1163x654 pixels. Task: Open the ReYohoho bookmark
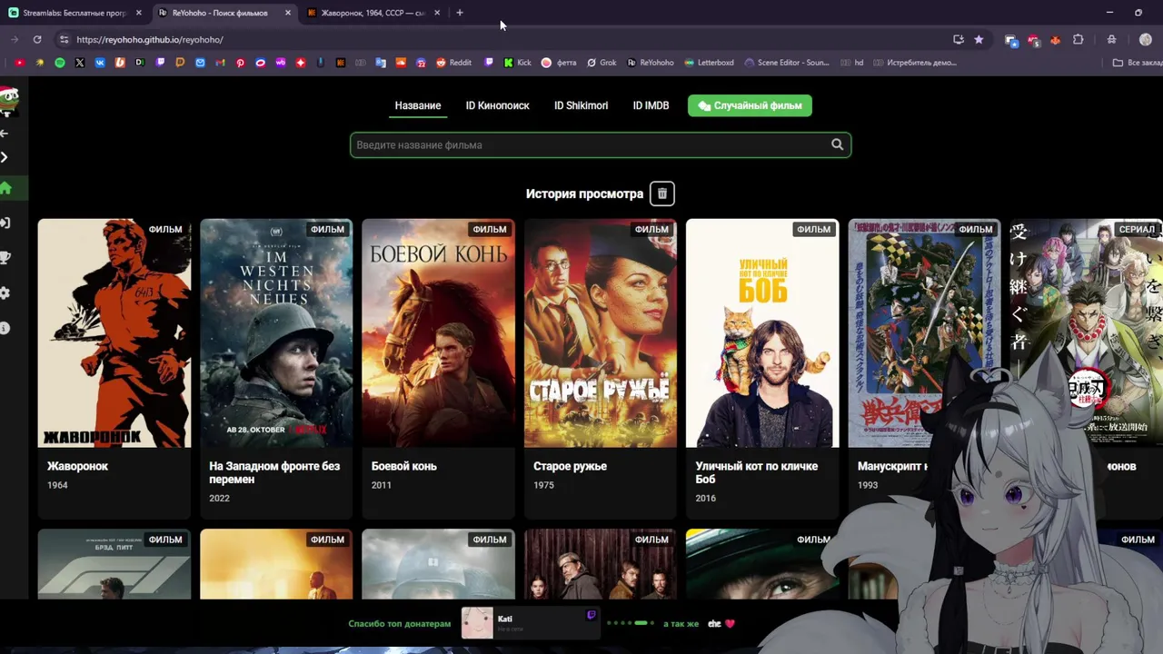click(x=651, y=63)
